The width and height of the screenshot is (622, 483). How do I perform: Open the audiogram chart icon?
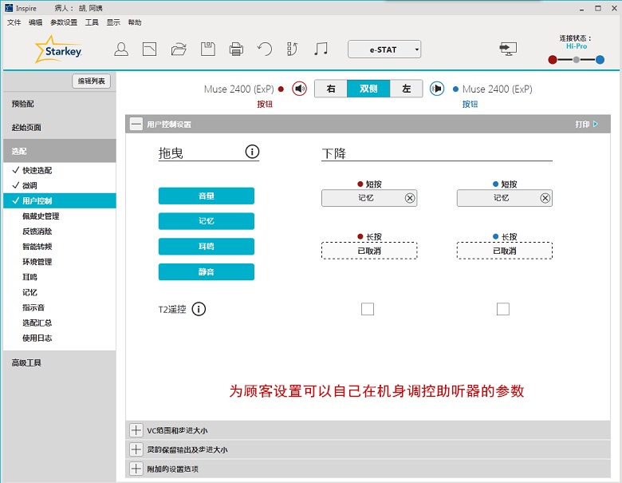click(x=149, y=49)
